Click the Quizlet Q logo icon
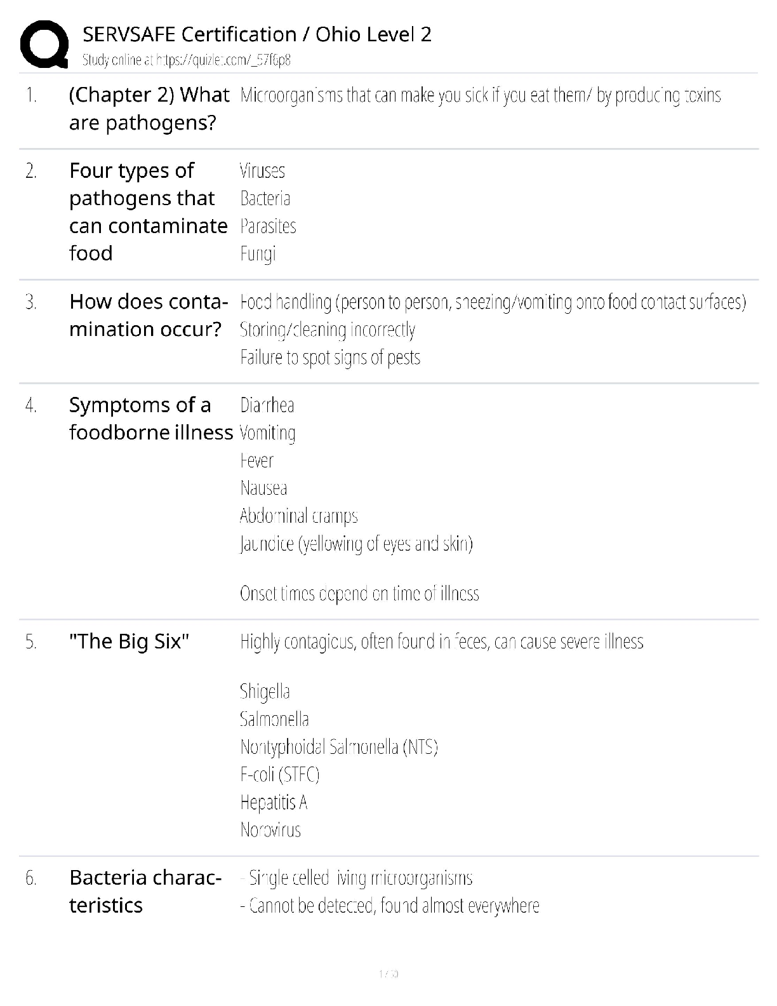This screenshot has height=1006, width=777. pyautogui.click(x=44, y=43)
